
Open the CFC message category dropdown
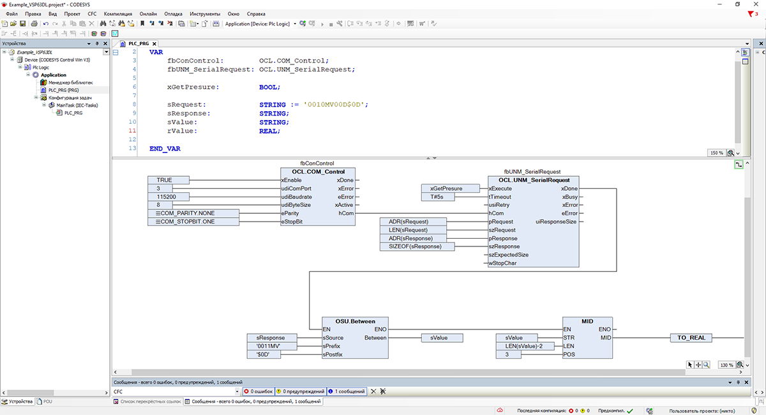(x=237, y=391)
